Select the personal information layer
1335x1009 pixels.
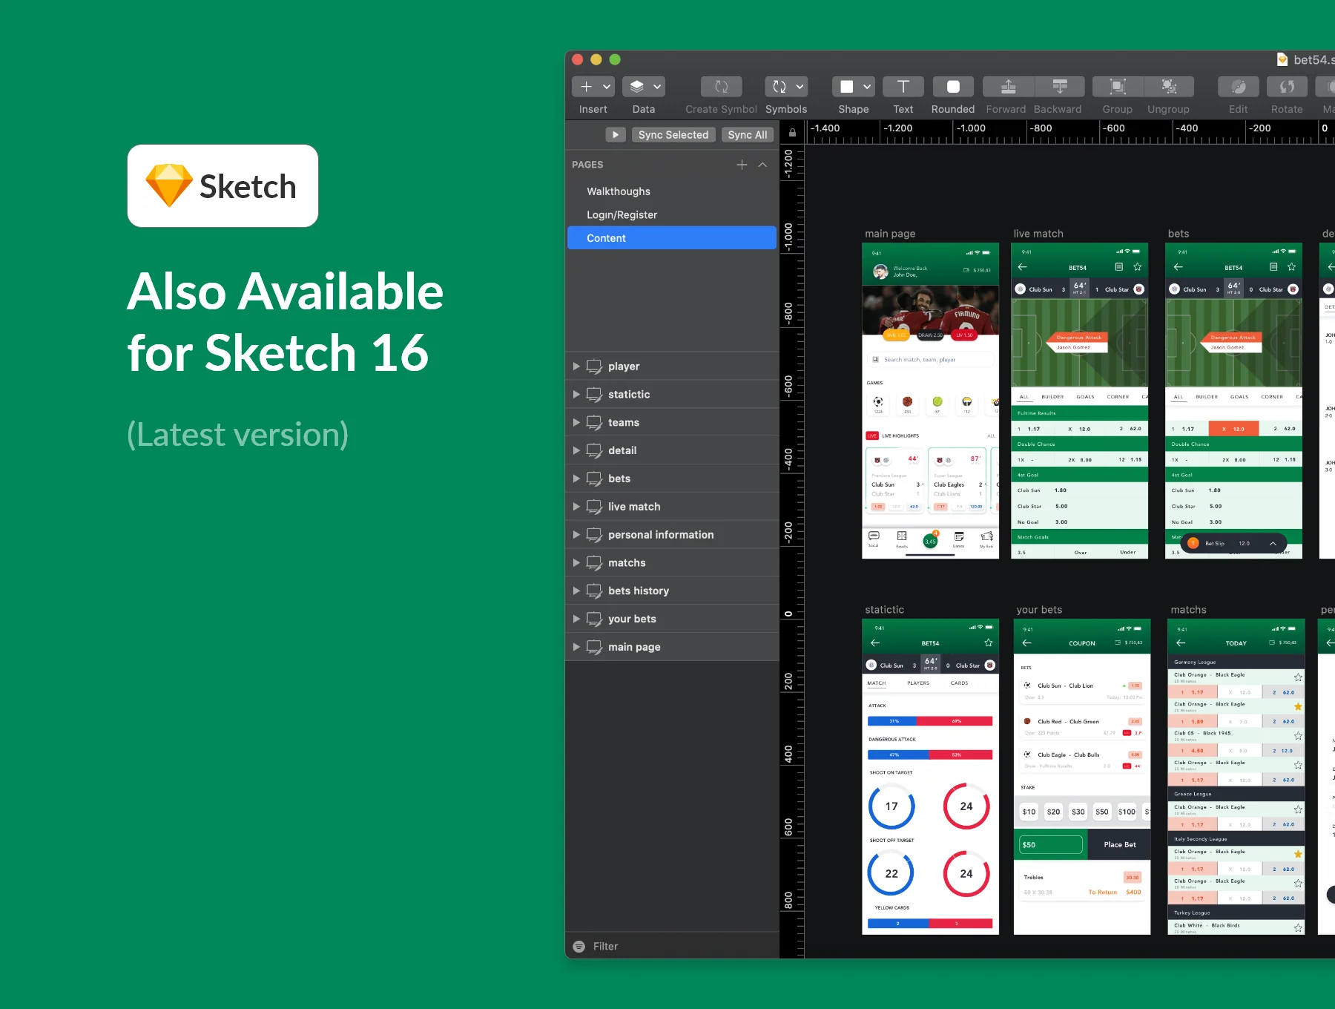click(672, 535)
